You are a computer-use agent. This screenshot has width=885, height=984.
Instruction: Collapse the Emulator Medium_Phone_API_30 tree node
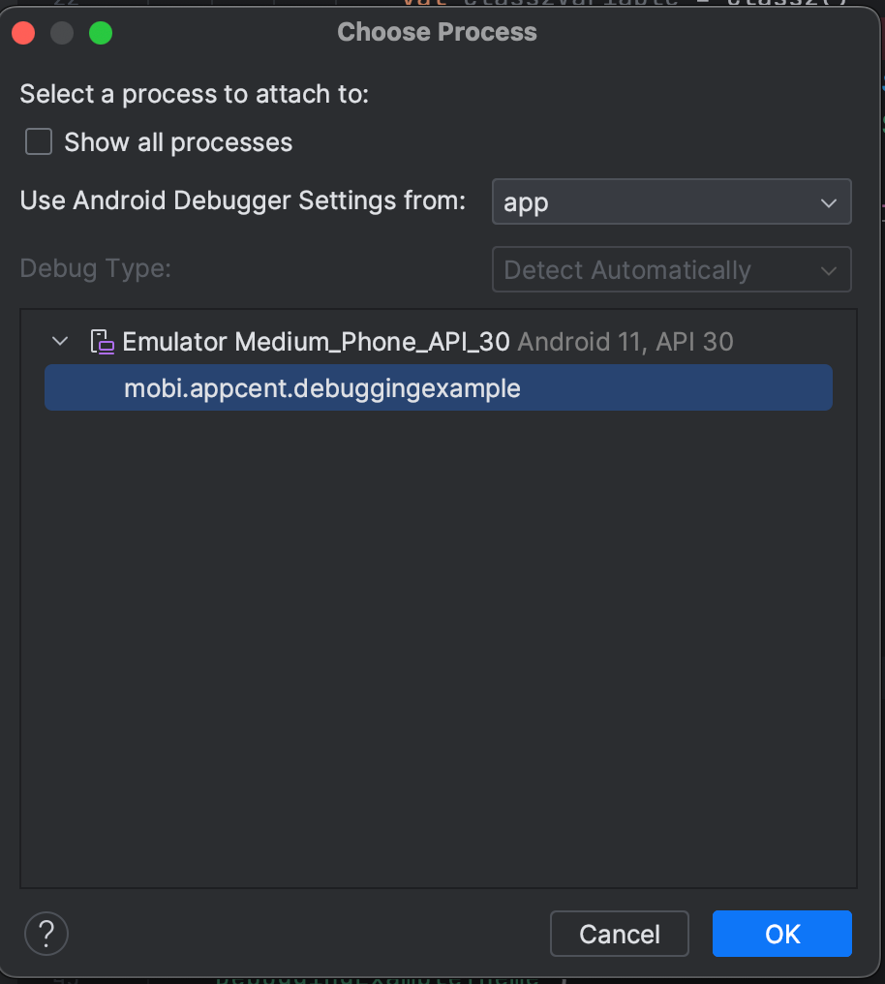61,342
